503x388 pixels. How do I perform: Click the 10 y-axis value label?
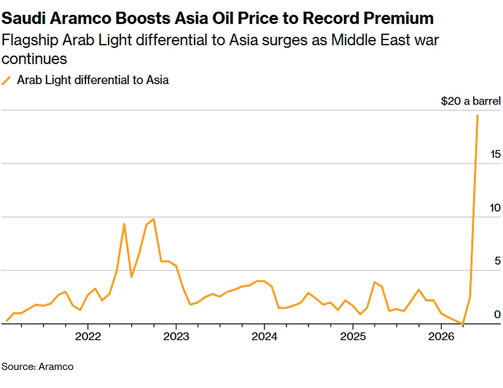(x=495, y=208)
